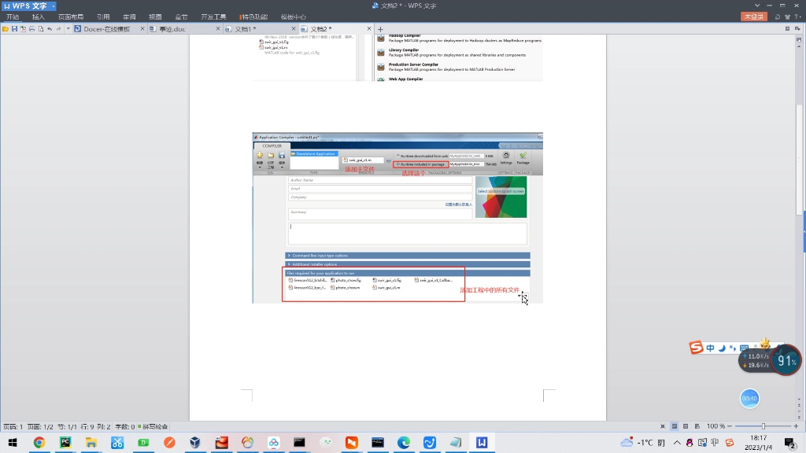The image size is (806, 453).
Task: Switch to the Docer-在线模板 document tab
Action: pyautogui.click(x=107, y=29)
